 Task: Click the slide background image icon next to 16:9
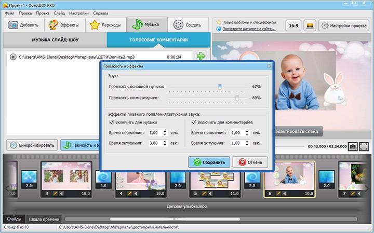click(x=310, y=25)
